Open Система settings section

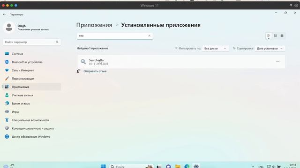pos(32,54)
